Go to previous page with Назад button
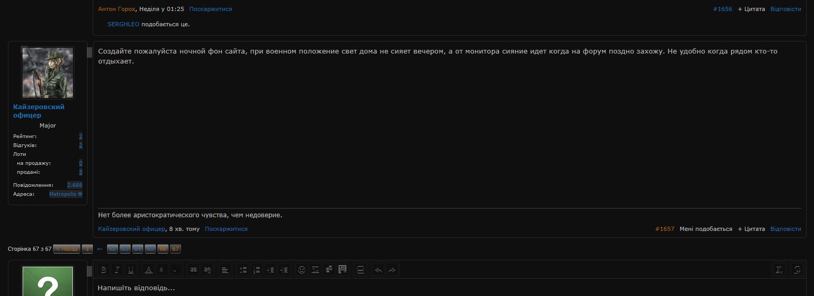This screenshot has width=814, height=296. 66,249
